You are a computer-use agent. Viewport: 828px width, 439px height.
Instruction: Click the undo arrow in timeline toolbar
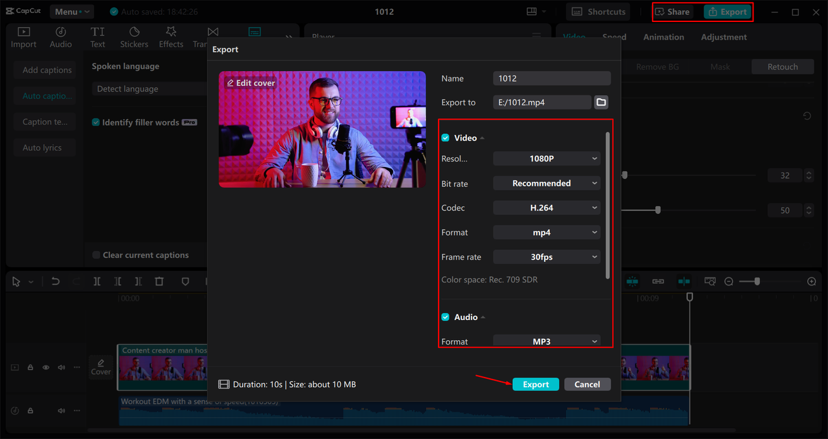[56, 281]
